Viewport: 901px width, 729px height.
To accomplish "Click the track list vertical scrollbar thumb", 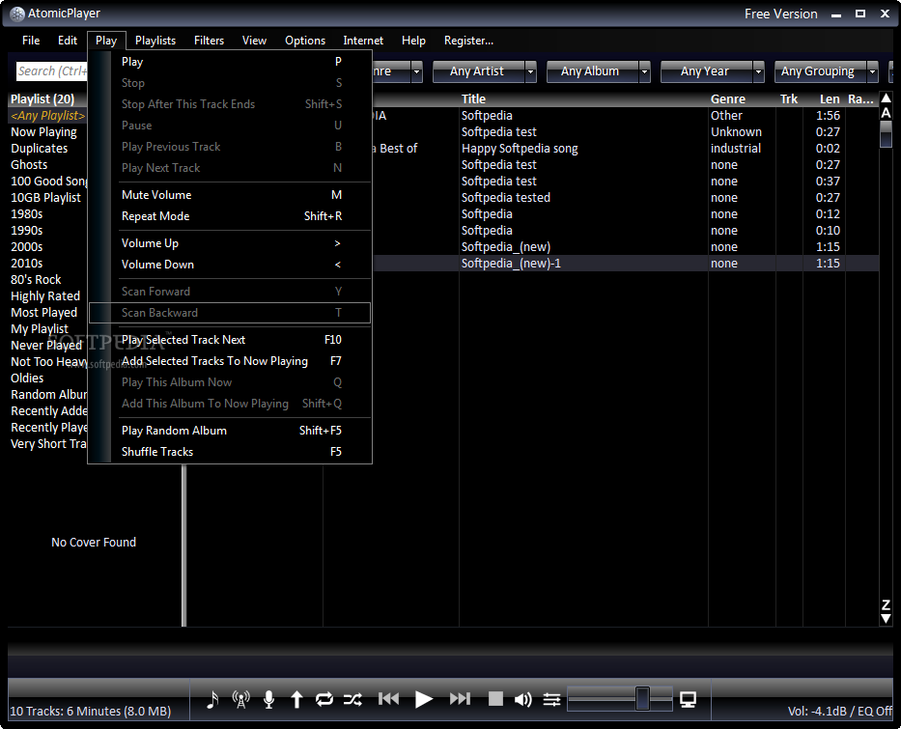I will [x=887, y=134].
